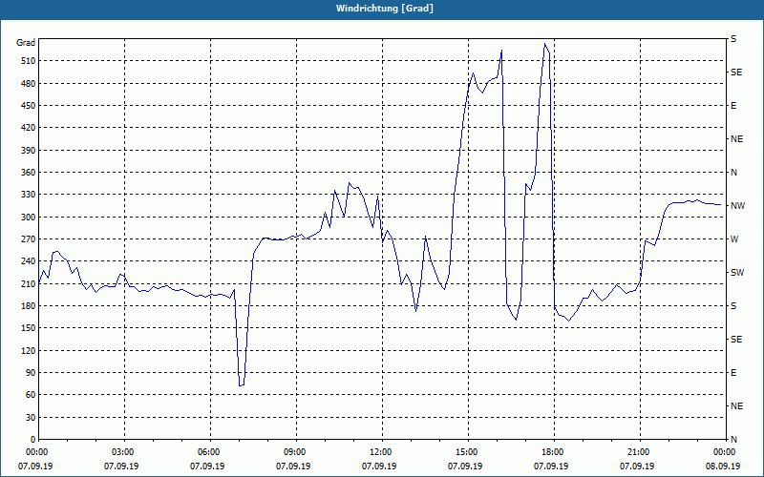The width and height of the screenshot is (764, 477).
Task: Click the 90 degree axis label
Action: pyautogui.click(x=30, y=373)
